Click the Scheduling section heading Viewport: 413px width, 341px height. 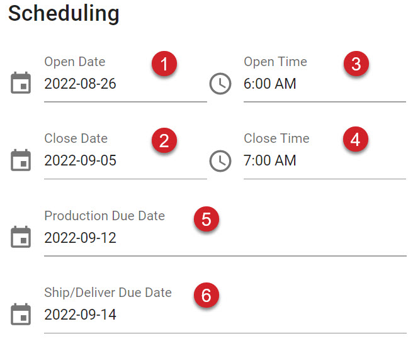coord(64,14)
